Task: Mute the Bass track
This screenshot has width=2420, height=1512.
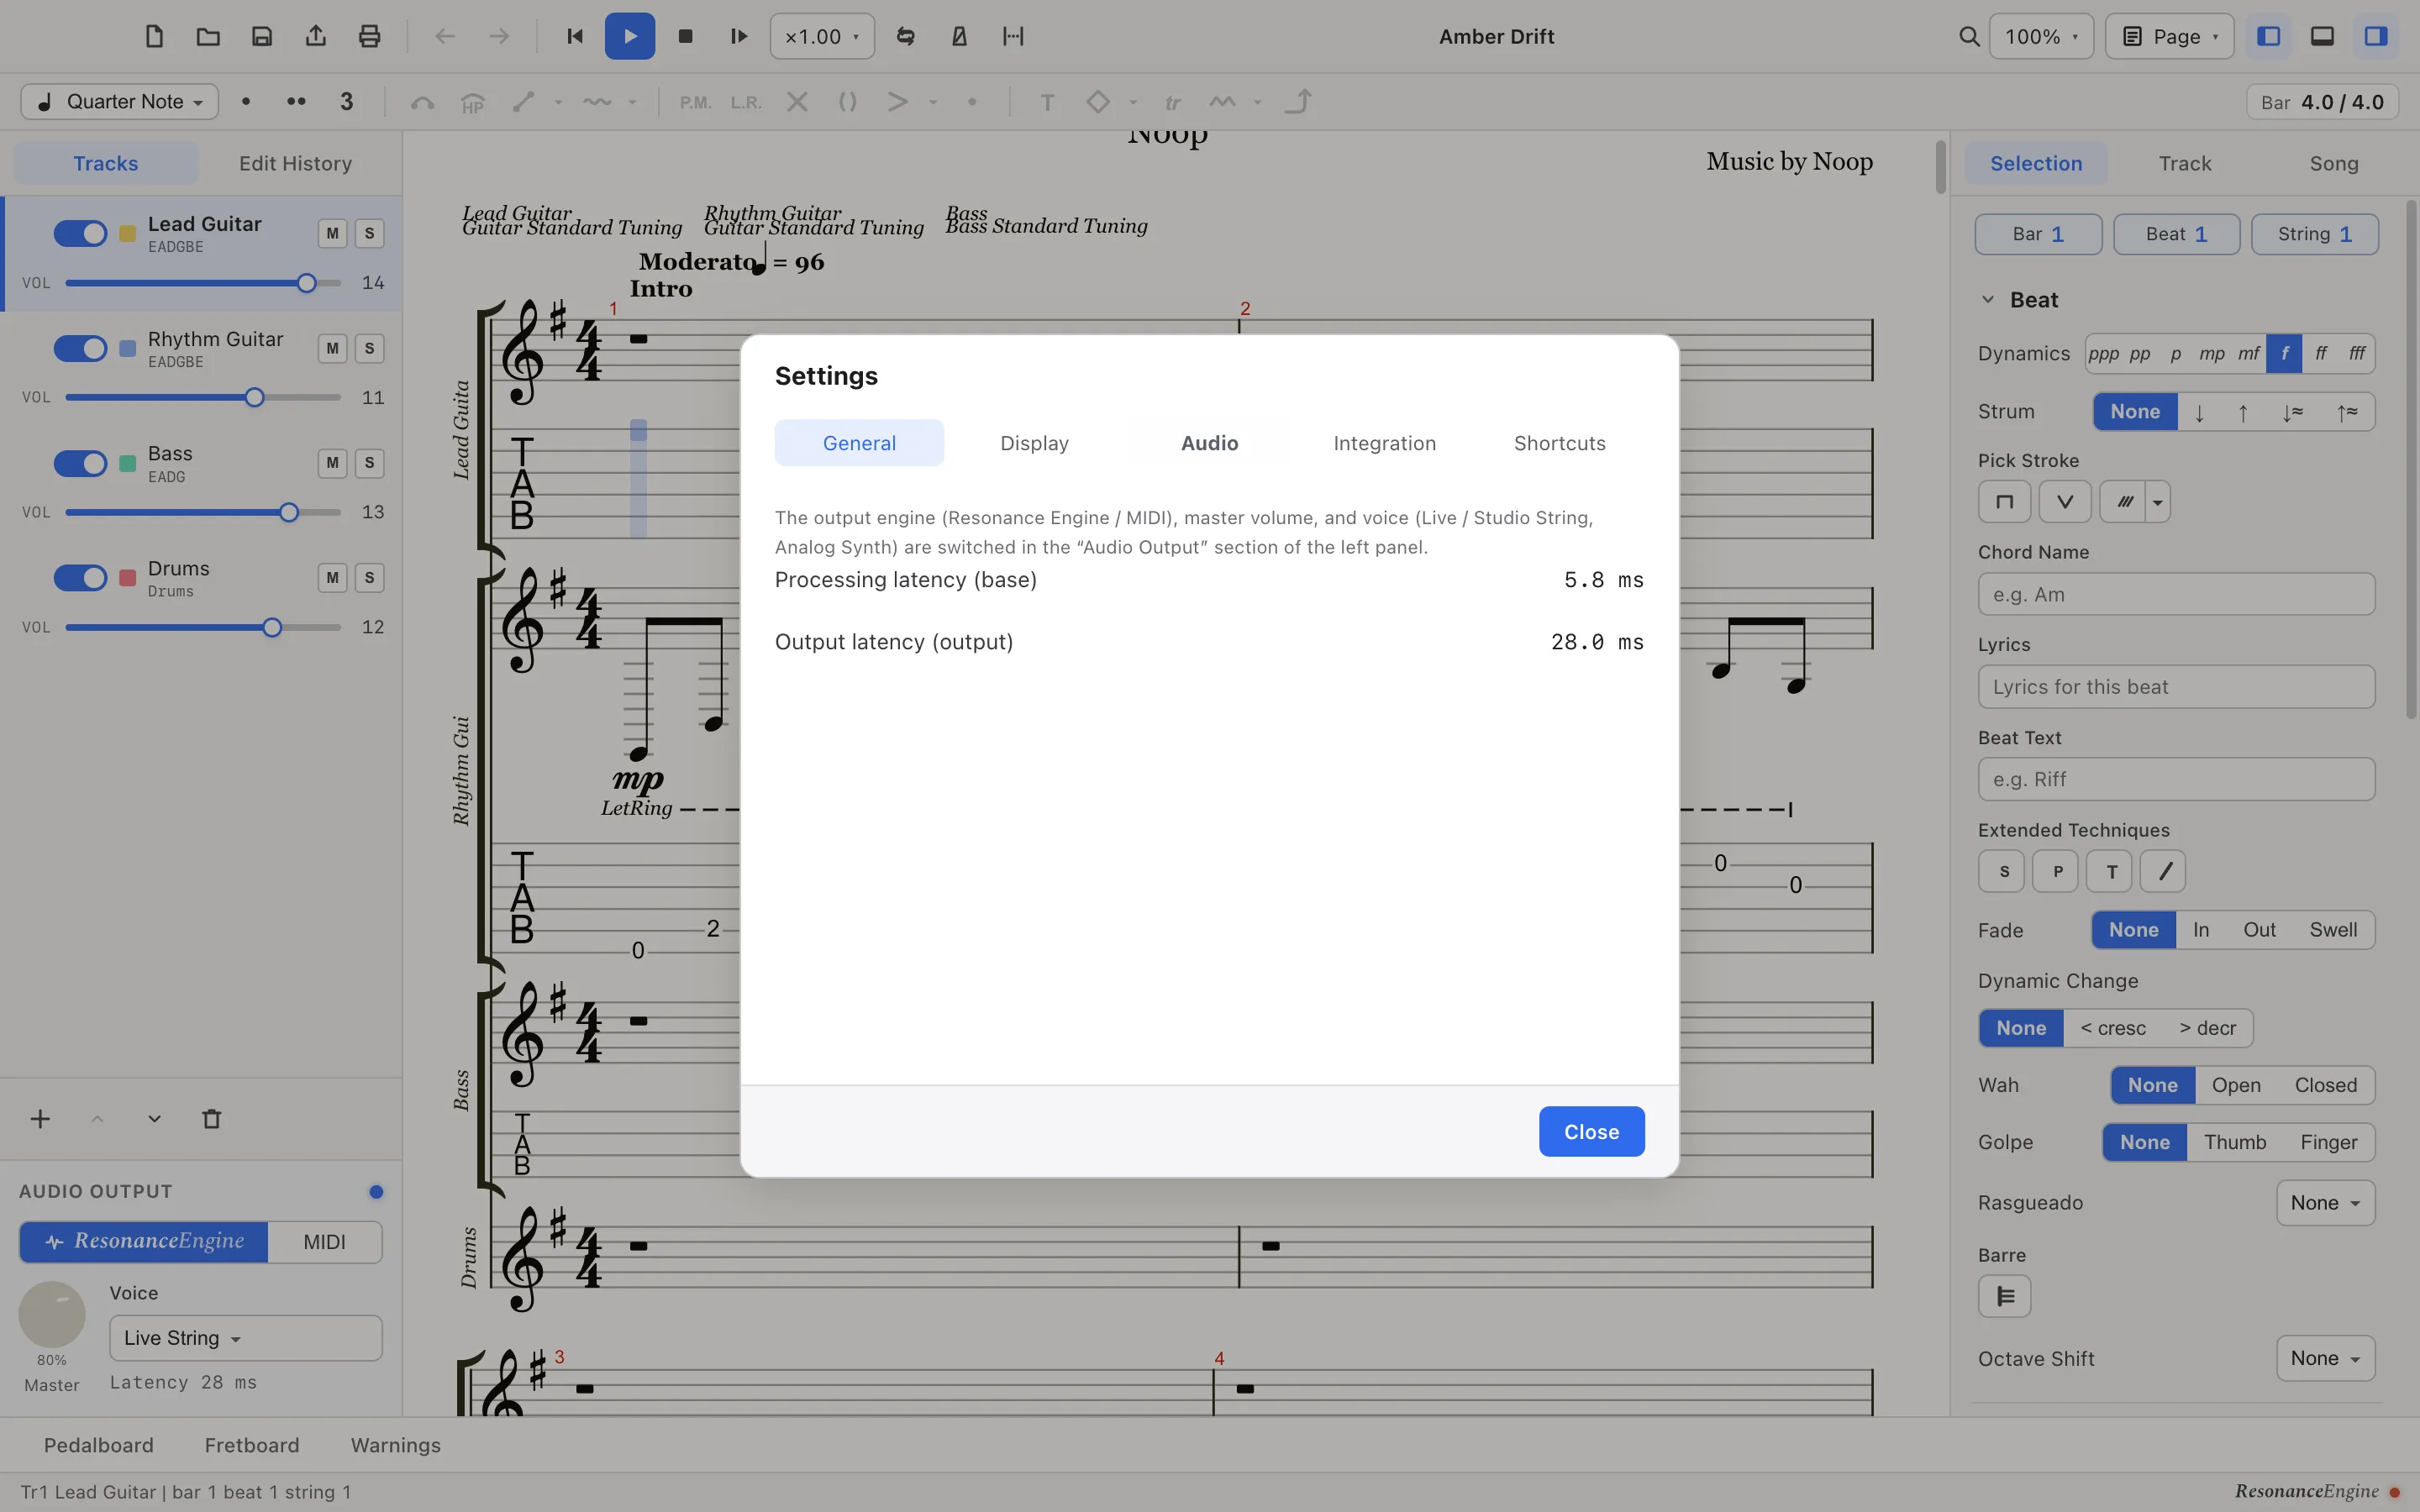Action: [x=332, y=463]
